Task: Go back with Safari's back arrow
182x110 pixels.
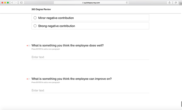Action: click(12, 3)
